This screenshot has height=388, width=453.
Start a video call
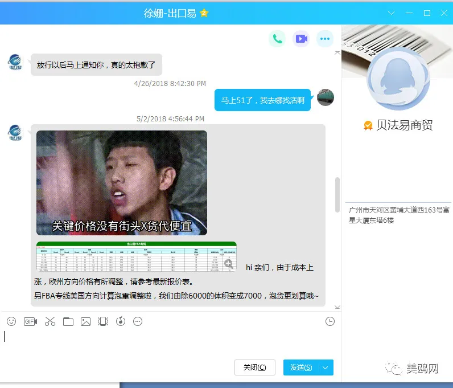point(301,39)
